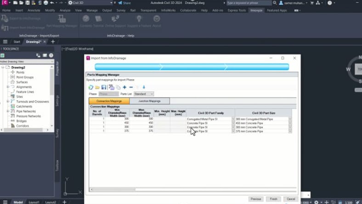
Task: Click the new drawing tab plus icon
Action: (53, 42)
